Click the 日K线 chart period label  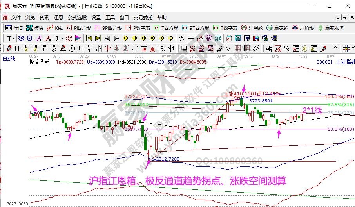(9, 59)
